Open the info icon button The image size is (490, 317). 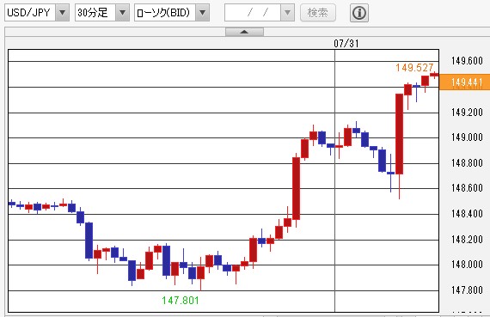click(359, 13)
